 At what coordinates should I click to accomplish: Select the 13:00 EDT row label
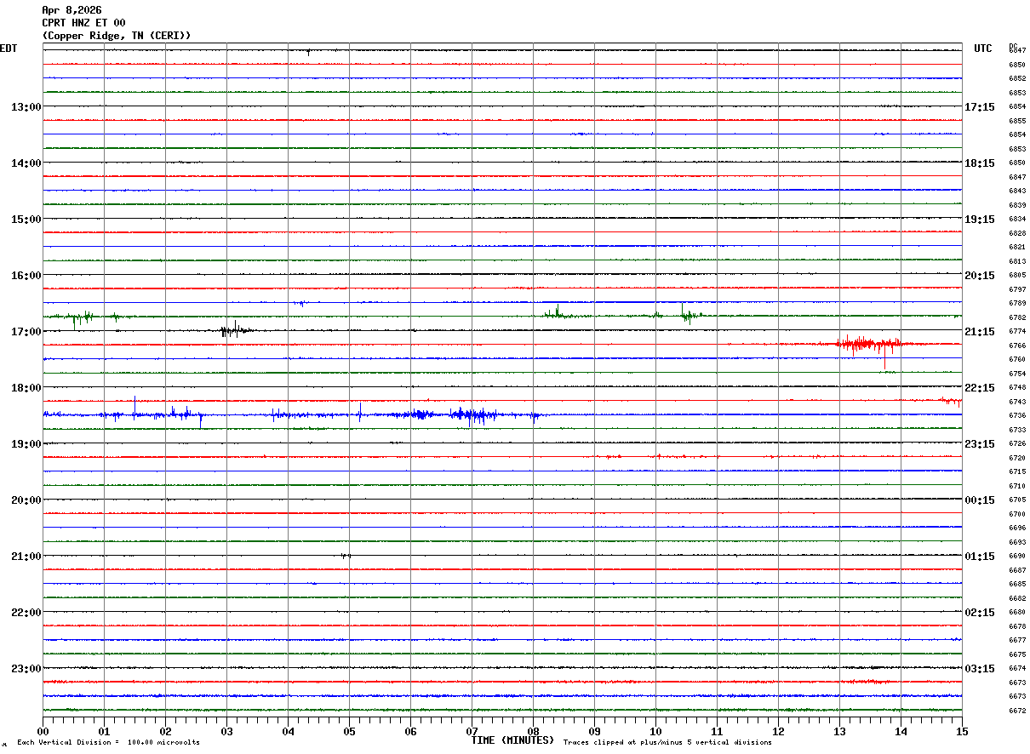(26, 107)
